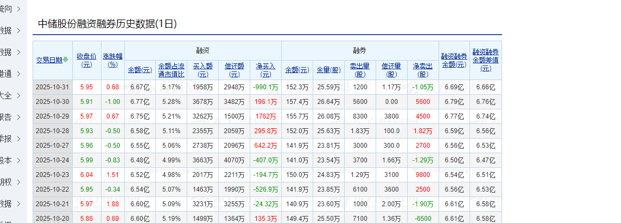This screenshot has height=223, width=621.
Task: Expand the 港通 sidebar chevron
Action: click(18, 74)
